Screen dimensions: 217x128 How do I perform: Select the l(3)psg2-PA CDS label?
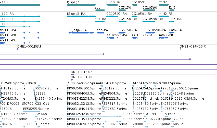(x=78, y=30)
